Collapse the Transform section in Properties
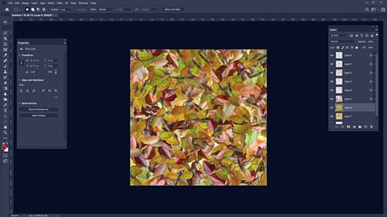This screenshot has width=387, height=217. (20, 55)
